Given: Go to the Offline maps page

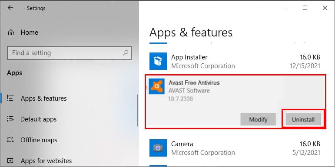Looking at the screenshot, I should [x=39, y=140].
